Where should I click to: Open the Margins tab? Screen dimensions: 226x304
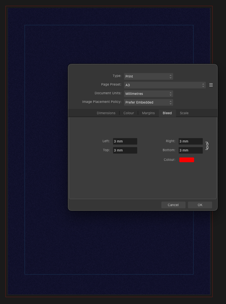click(x=148, y=113)
